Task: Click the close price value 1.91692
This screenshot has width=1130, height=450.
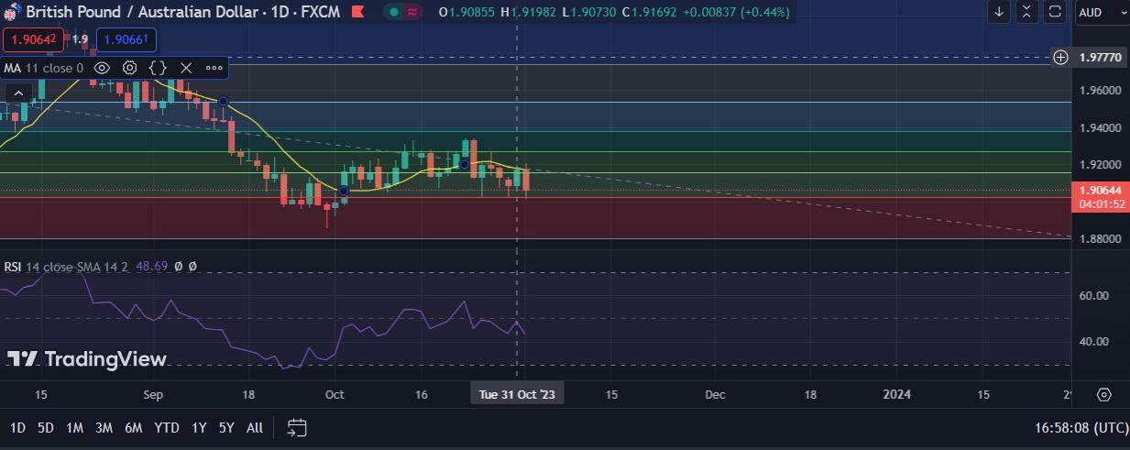Action: pyautogui.click(x=654, y=12)
